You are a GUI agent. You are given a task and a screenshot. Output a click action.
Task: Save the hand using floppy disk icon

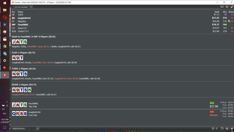click(227, 128)
